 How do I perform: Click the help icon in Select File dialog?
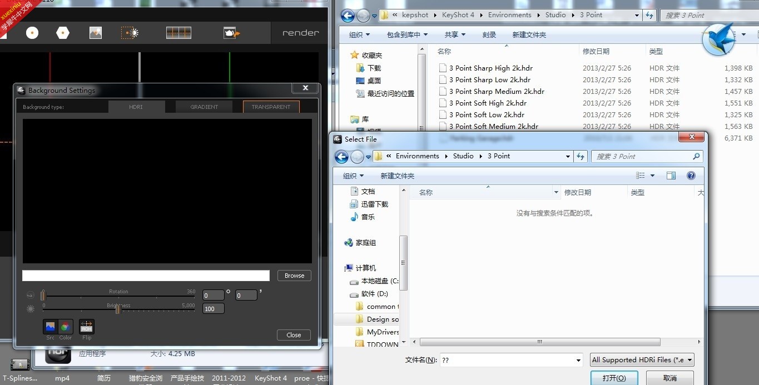point(691,176)
